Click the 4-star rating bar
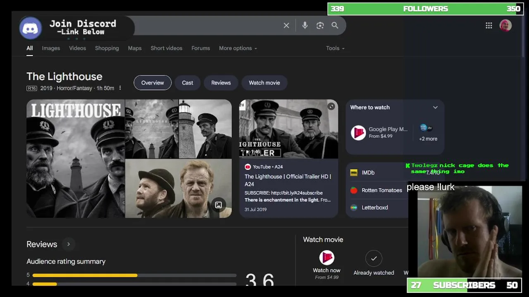The image size is (529, 297). (x=134, y=284)
